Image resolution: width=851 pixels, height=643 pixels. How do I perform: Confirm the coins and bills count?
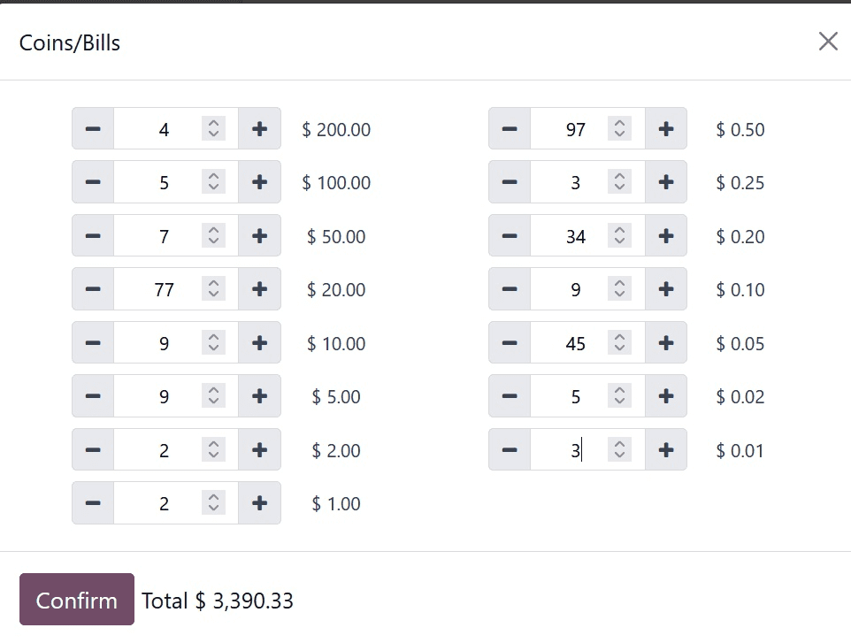(x=77, y=600)
